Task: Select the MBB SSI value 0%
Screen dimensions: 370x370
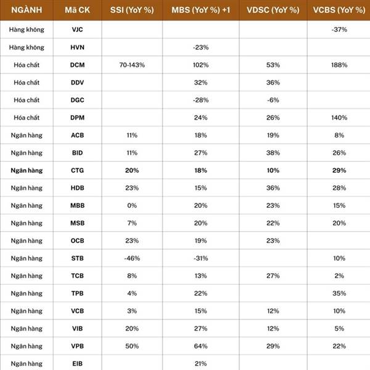Action: (x=132, y=205)
